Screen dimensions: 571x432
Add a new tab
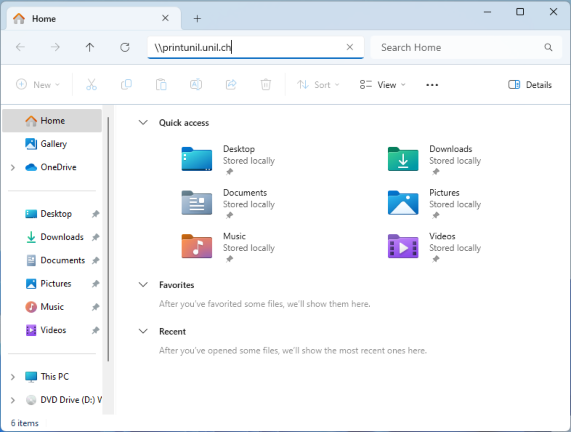197,19
